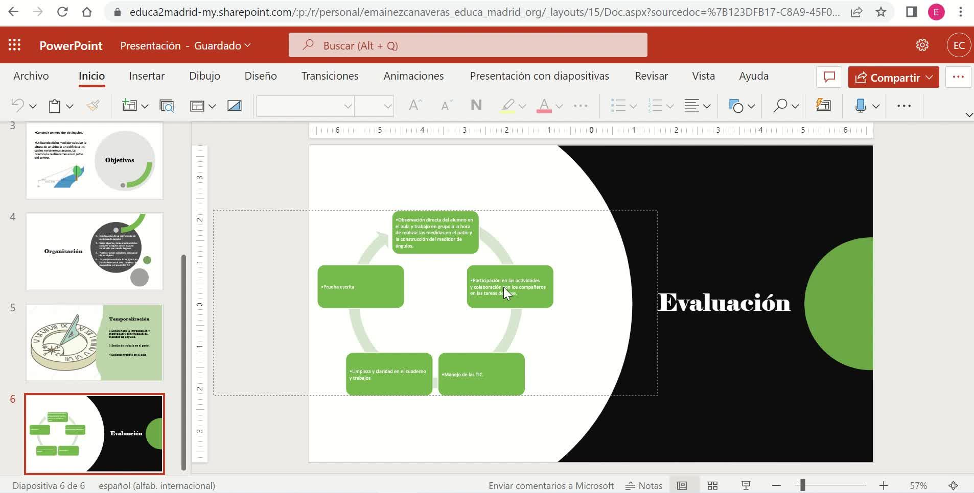Screen dimensions: 974x493
Task: Toggle the Notes pane
Action: pyautogui.click(x=644, y=485)
